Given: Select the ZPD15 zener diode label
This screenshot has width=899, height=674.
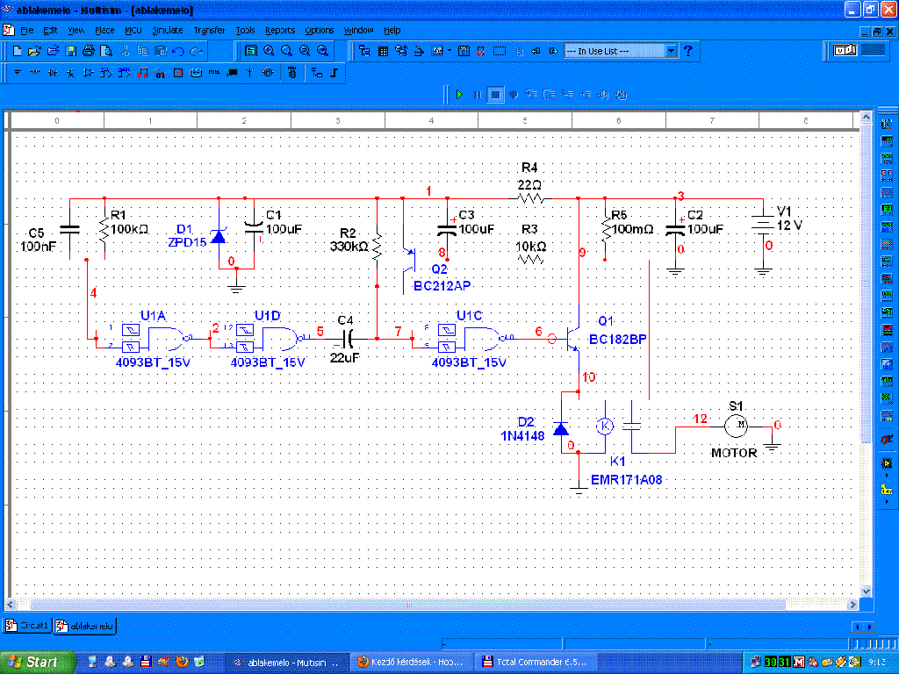Looking at the screenshot, I should 187,242.
